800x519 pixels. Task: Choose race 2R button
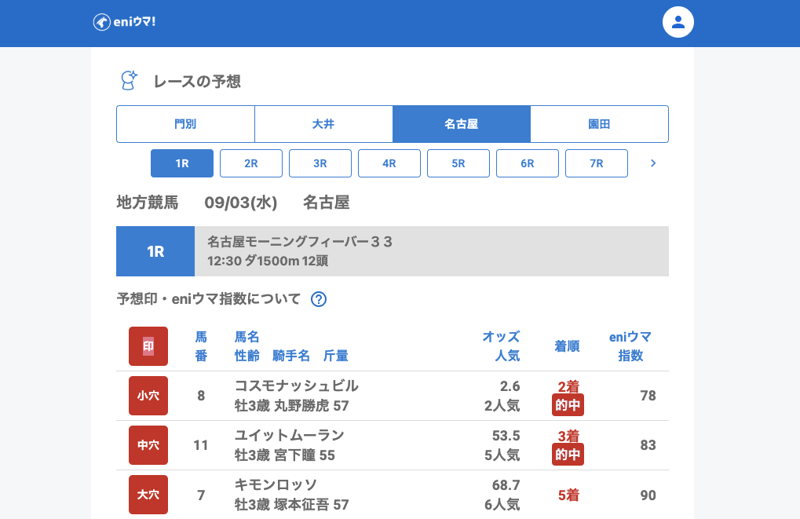pyautogui.click(x=251, y=163)
